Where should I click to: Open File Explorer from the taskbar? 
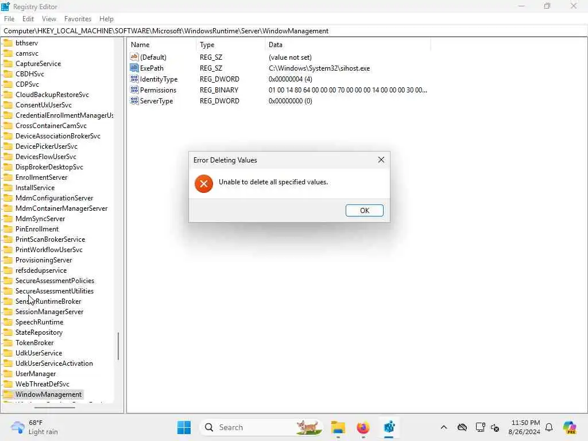[338, 427]
